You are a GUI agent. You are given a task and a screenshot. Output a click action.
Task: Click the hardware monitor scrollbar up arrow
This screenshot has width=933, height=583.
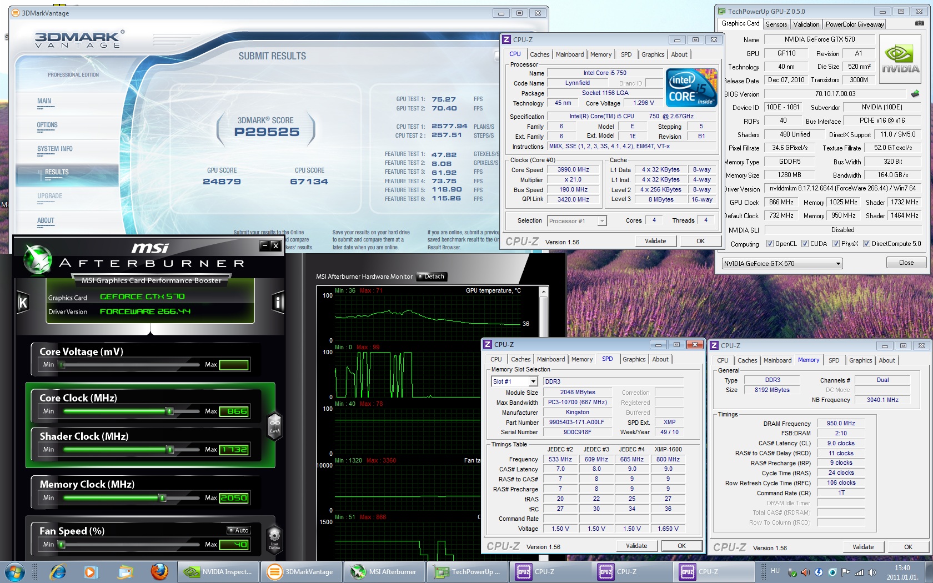pyautogui.click(x=544, y=291)
